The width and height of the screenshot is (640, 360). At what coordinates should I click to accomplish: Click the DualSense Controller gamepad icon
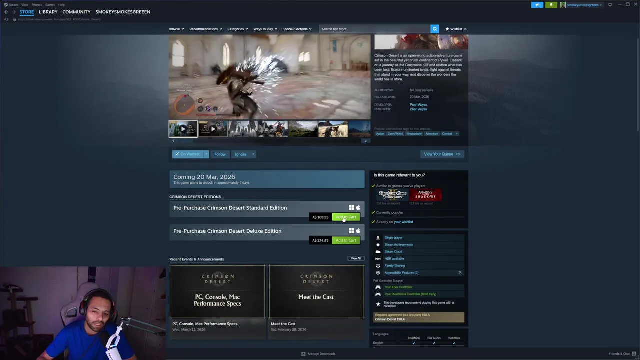[x=378, y=294]
